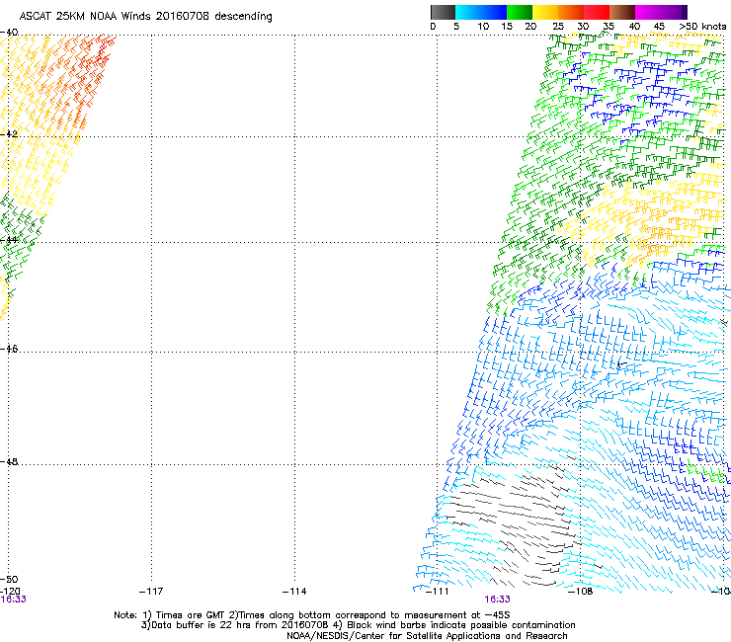Click the '-117' longitude axis label
Viewport: 731px width, 642px height.
151,592
